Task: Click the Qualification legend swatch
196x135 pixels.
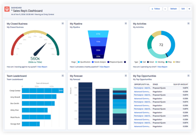Action: click(79, 62)
